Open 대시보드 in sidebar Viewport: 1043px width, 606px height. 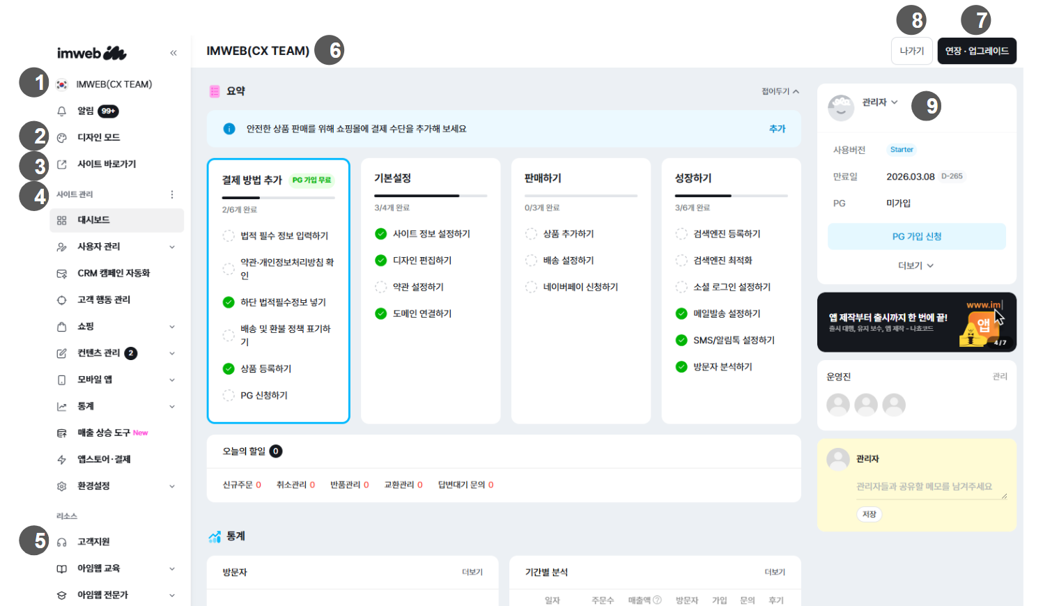(116, 220)
